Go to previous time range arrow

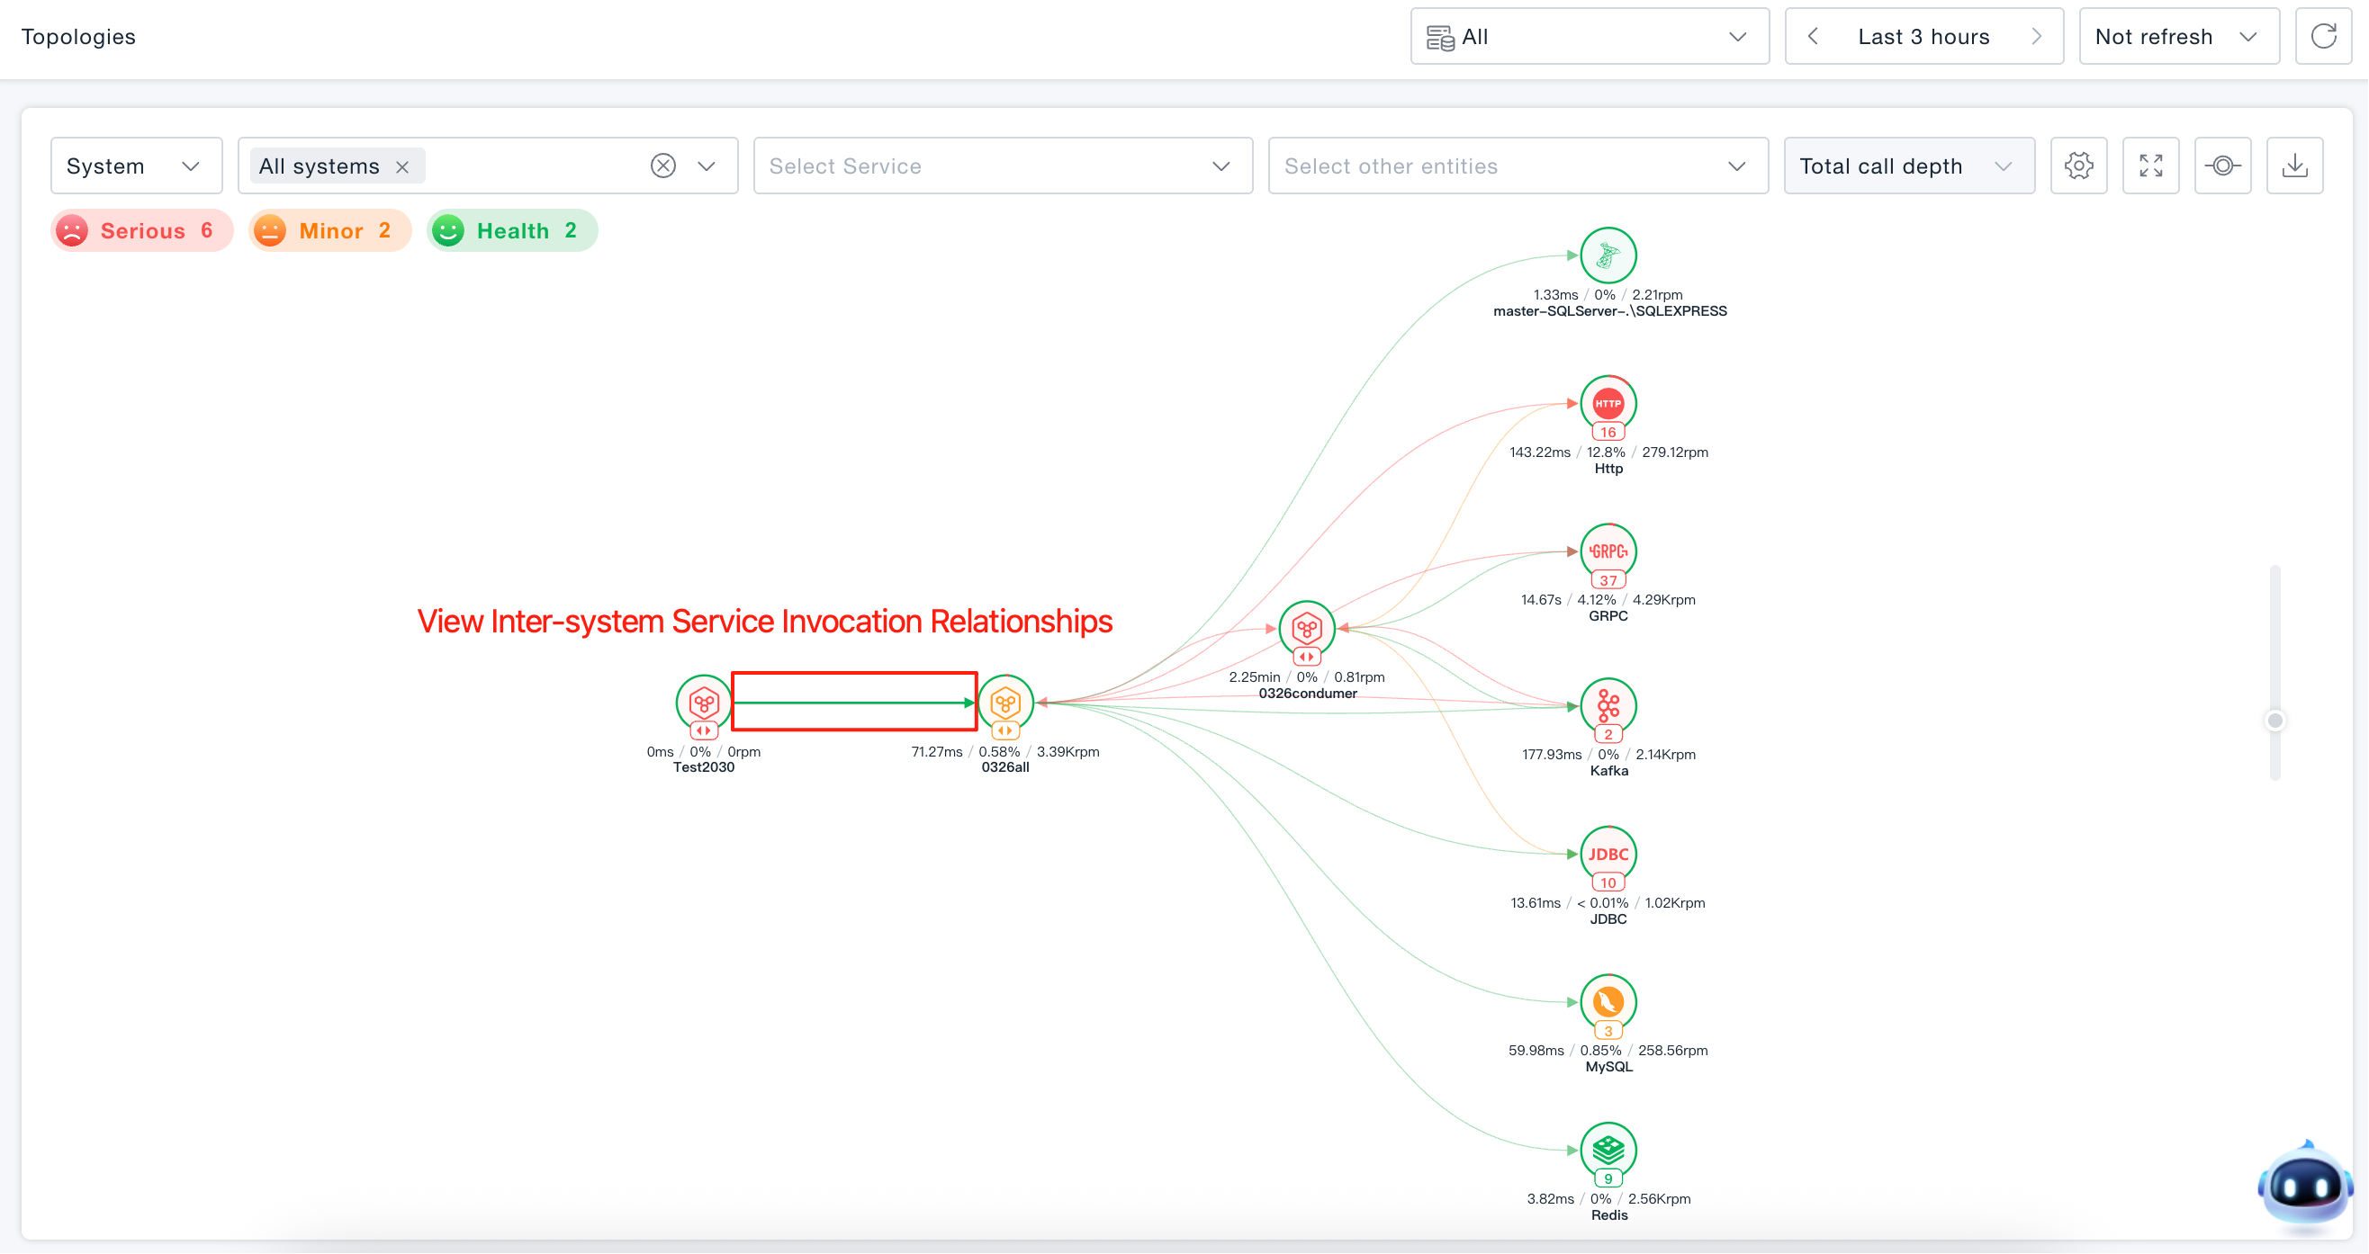point(1813,37)
